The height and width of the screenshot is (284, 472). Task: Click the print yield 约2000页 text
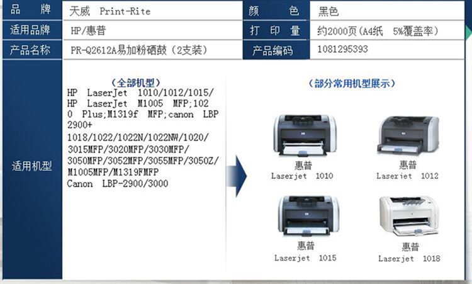378,31
